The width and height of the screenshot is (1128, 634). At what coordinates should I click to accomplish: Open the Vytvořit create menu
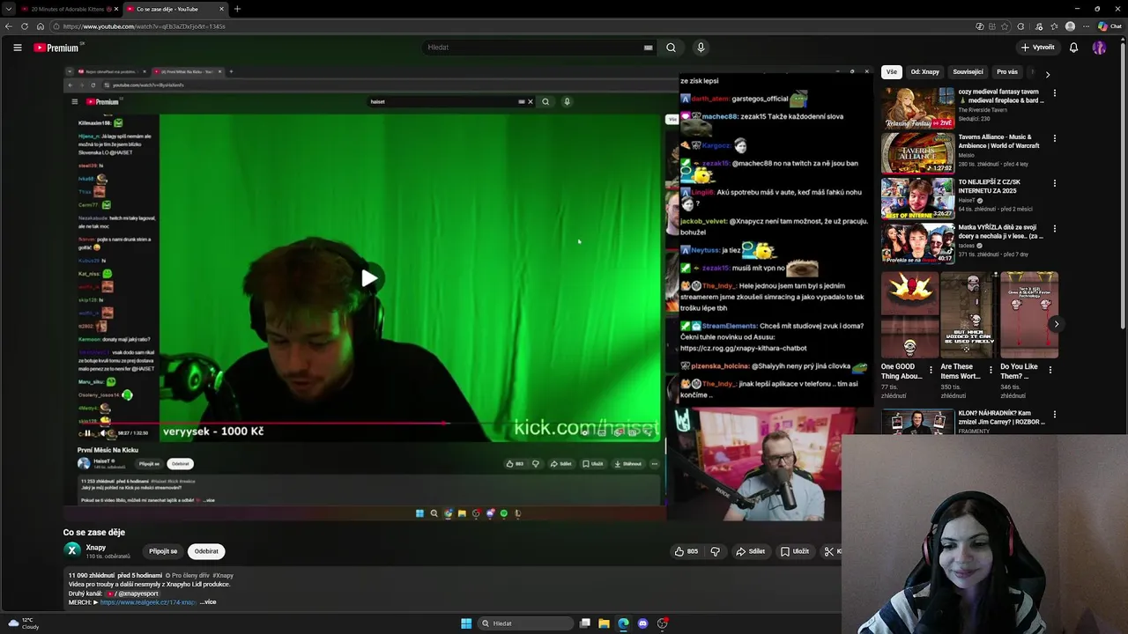1037,48
